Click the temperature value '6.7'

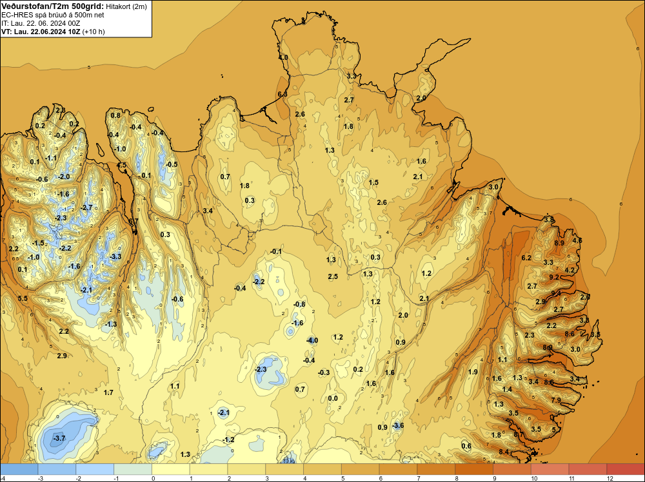tap(134, 221)
